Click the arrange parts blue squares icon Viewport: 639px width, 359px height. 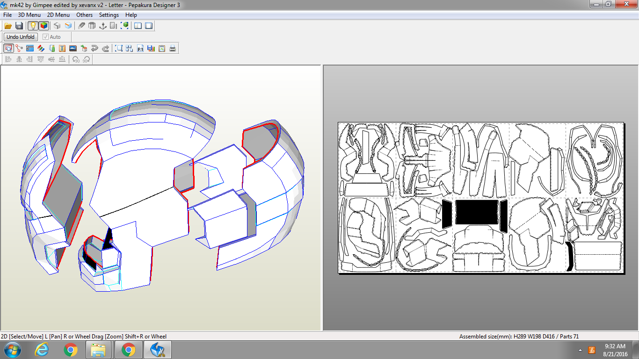pyautogui.click(x=130, y=48)
